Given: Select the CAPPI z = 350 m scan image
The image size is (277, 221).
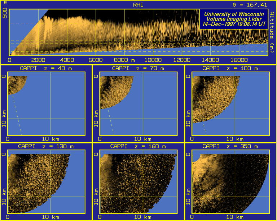Looking at the screenshot, I should pos(231,181).
